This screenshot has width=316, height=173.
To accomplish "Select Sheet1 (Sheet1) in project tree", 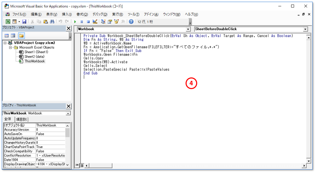I will point(36,52).
